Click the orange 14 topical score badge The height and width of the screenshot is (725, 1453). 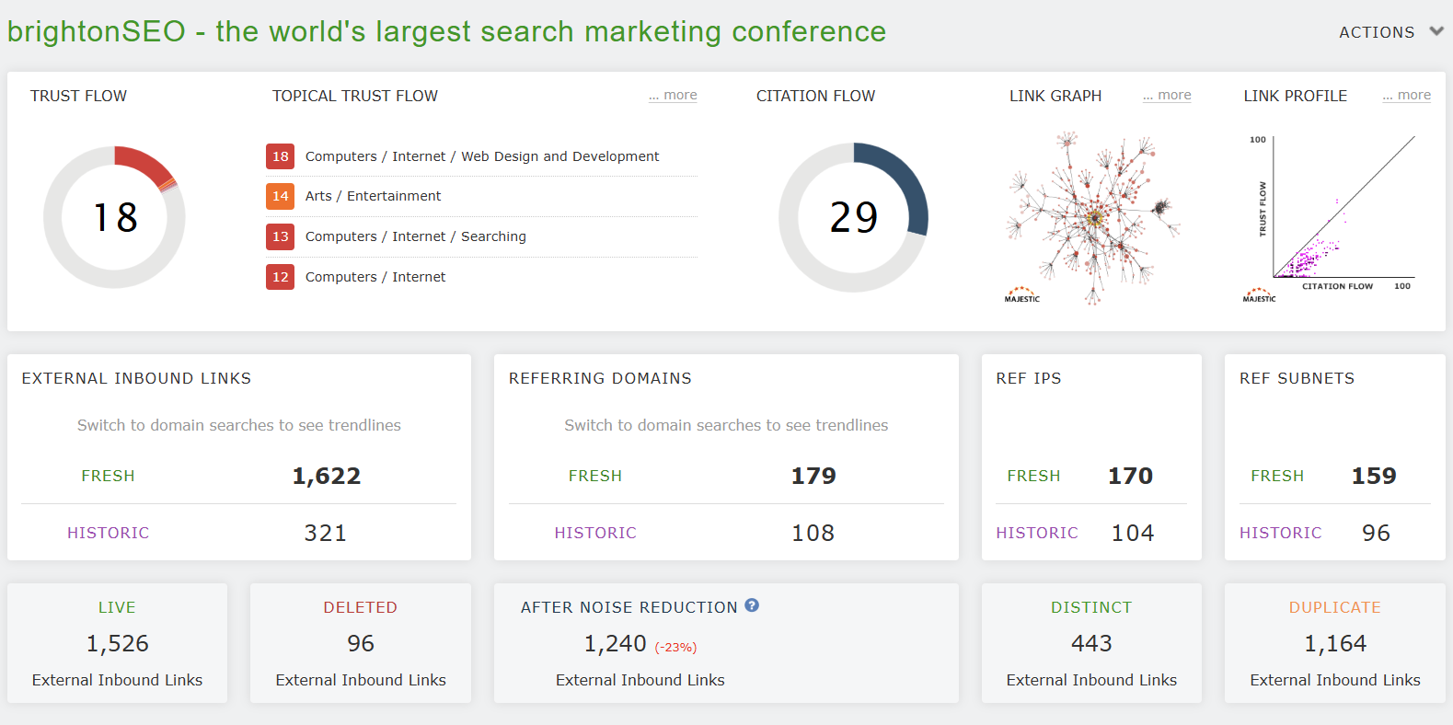coord(281,196)
